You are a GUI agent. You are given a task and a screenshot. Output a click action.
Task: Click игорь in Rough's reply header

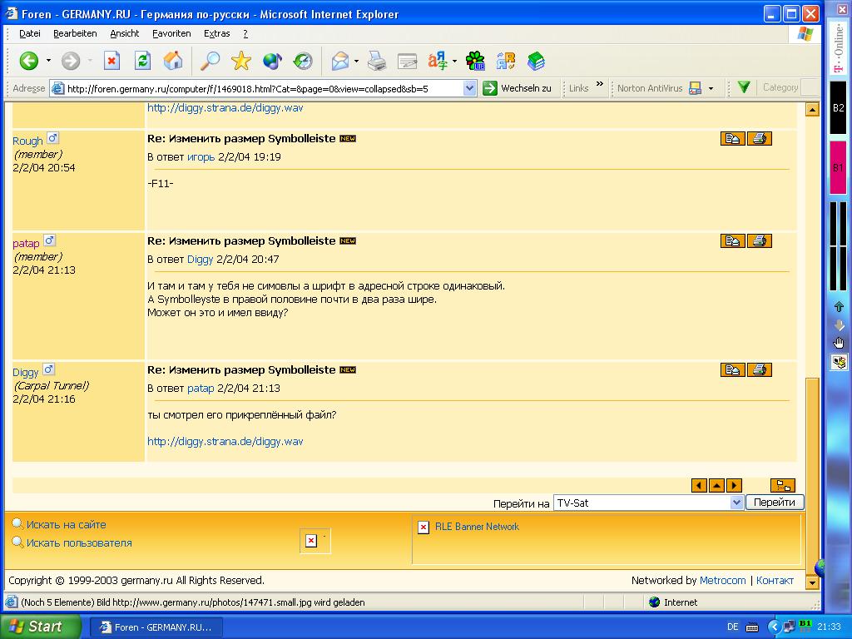click(201, 157)
